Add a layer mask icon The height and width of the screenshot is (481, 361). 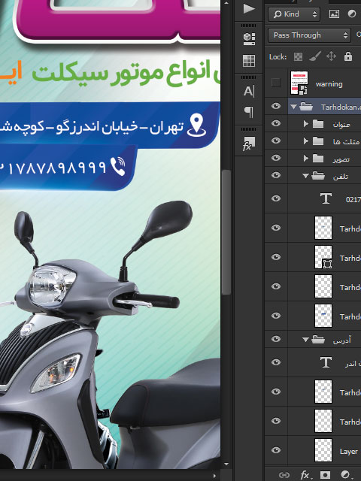326,475
